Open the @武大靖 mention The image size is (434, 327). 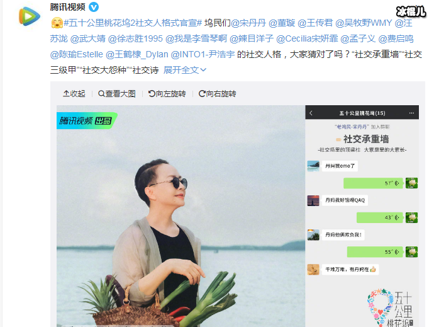tap(87, 38)
